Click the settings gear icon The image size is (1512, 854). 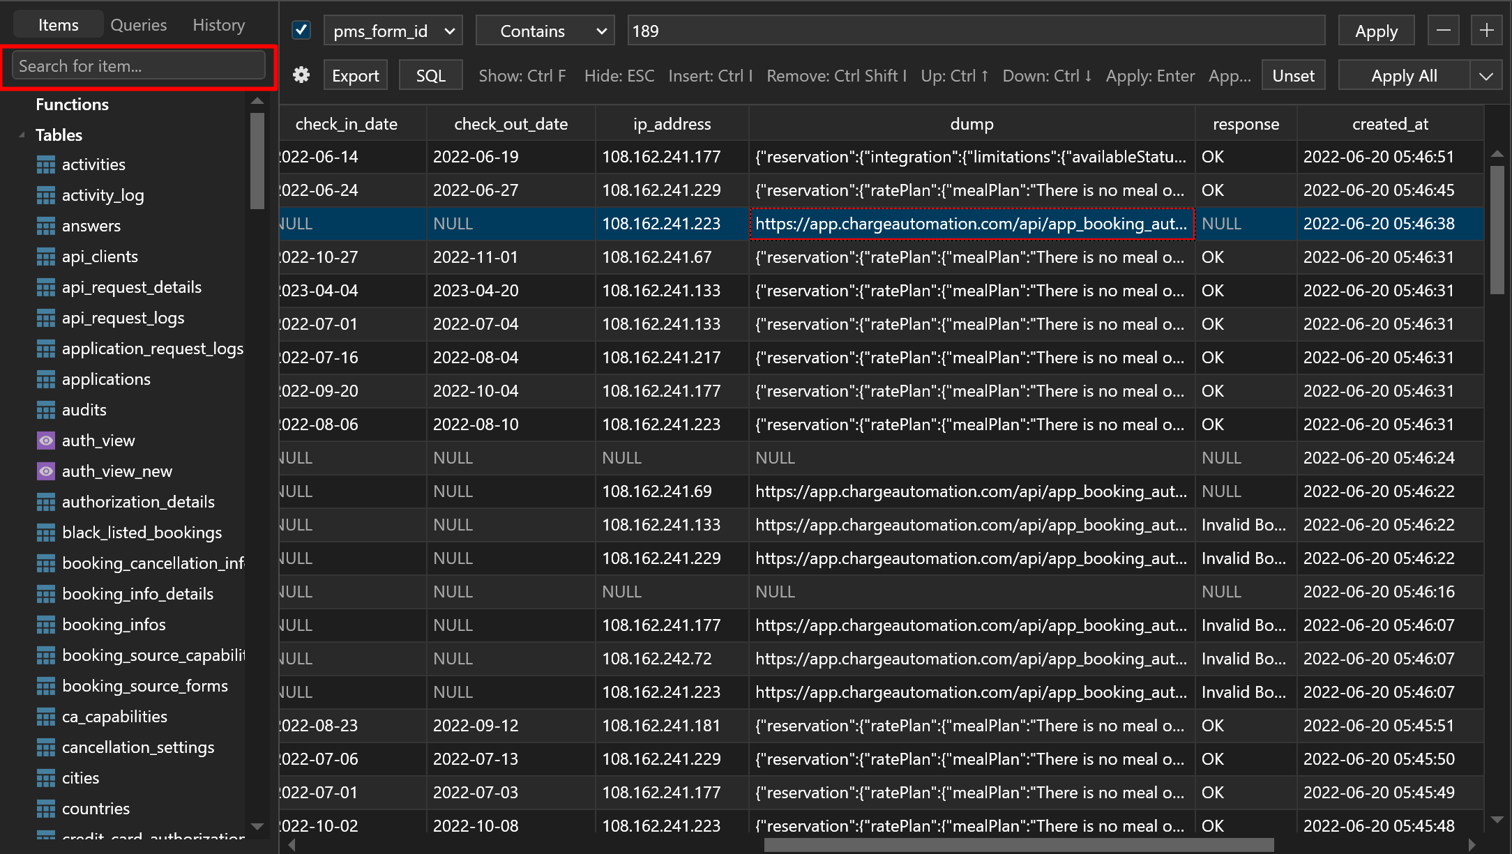tap(301, 75)
